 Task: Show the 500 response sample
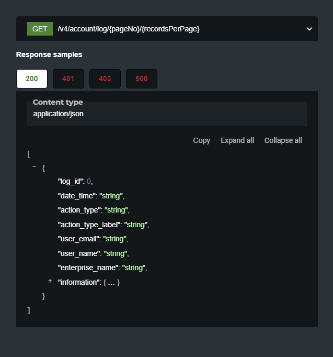[x=141, y=79]
